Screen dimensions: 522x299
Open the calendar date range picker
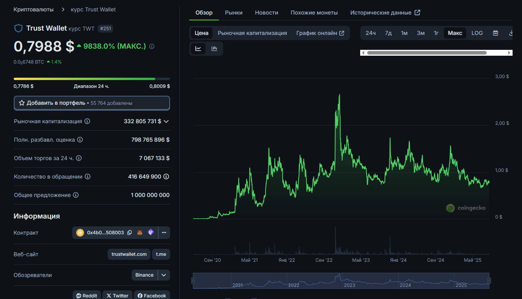pyautogui.click(x=496, y=33)
